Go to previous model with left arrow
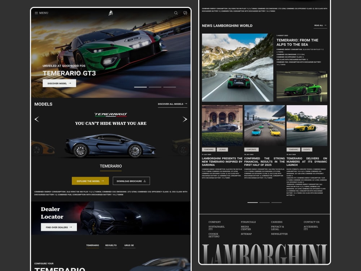This screenshot has width=361, height=271. tap(36, 119)
